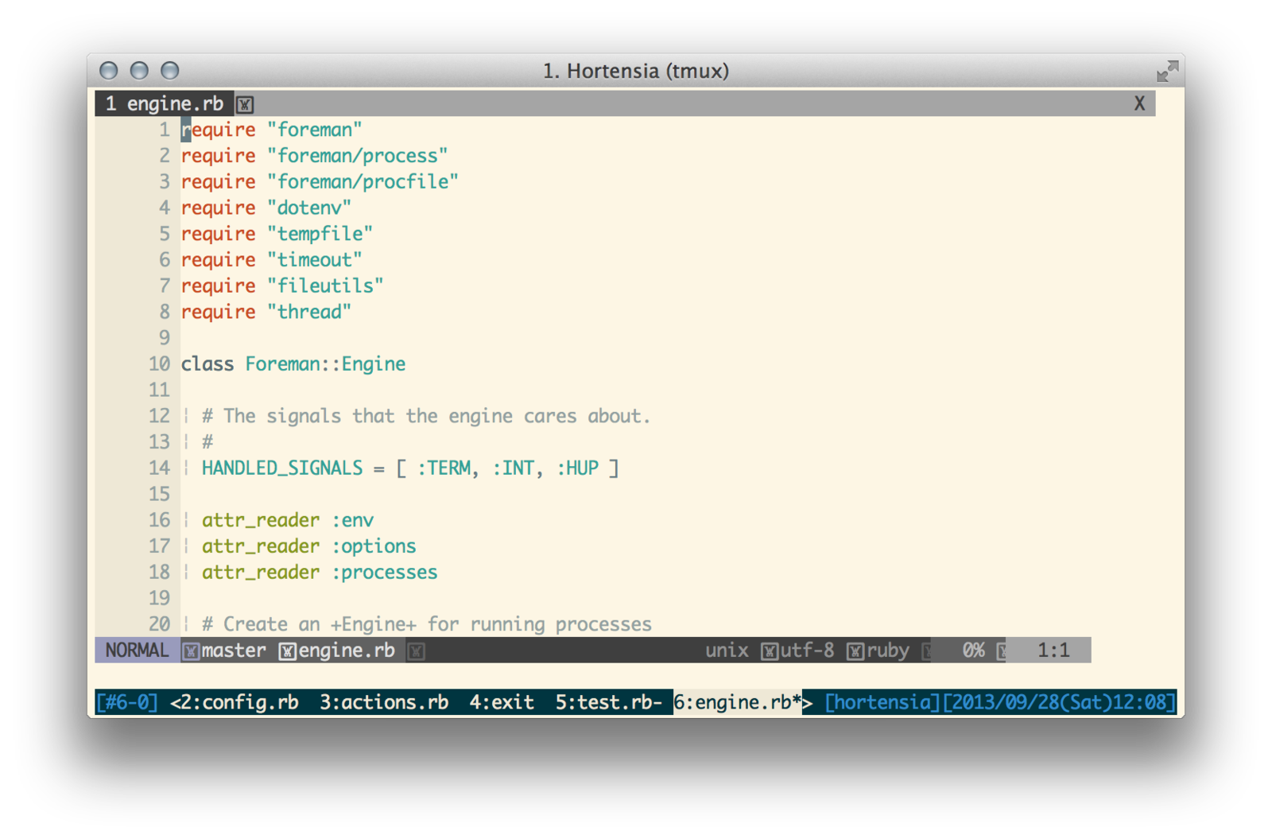Image resolution: width=1272 pixels, height=839 pixels.
Task: Click the master branch name in statusline
Action: (x=234, y=651)
